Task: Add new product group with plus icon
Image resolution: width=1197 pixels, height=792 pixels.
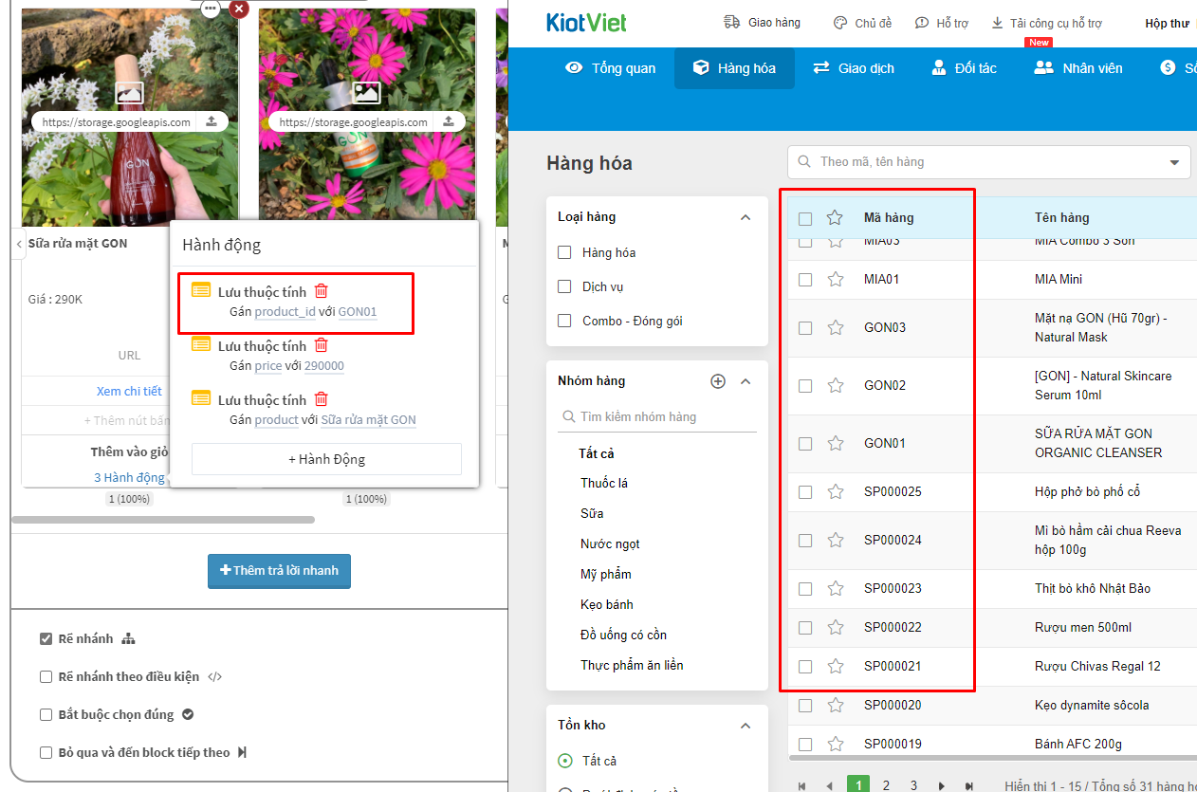Action: (x=718, y=381)
